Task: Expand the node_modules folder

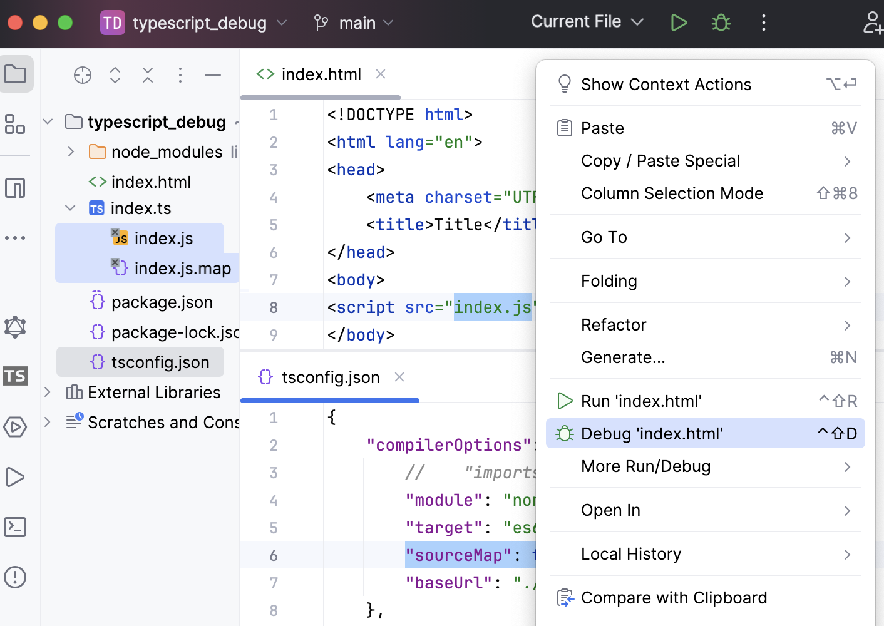Action: tap(70, 151)
